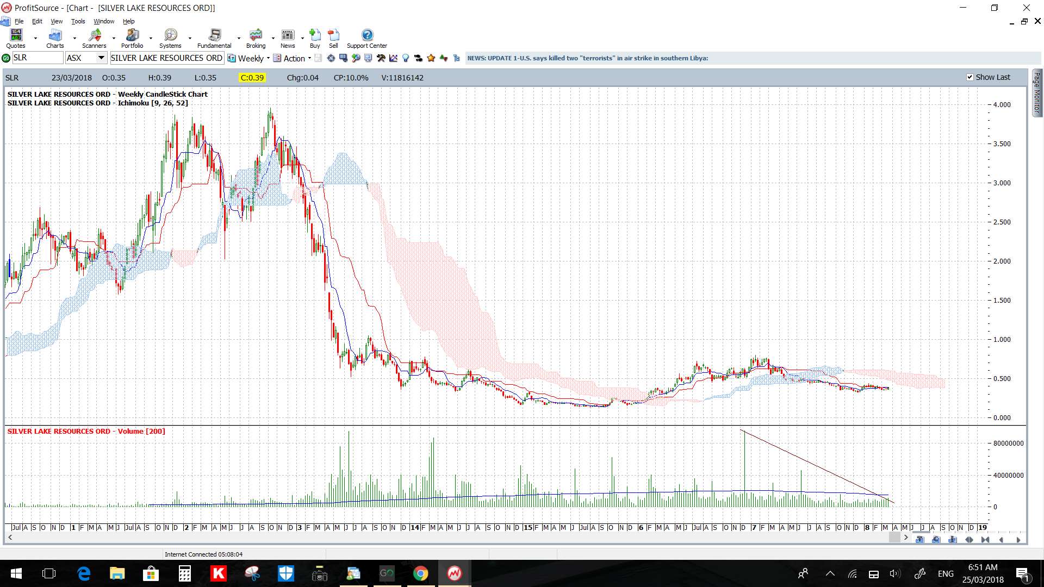
Task: Click the magnifier search icon in chart toolbar
Action: point(356,58)
